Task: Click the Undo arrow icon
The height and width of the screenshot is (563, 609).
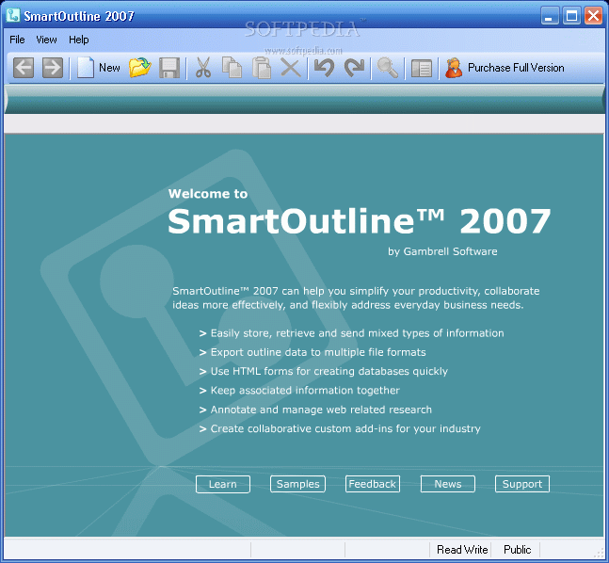Action: click(x=325, y=68)
